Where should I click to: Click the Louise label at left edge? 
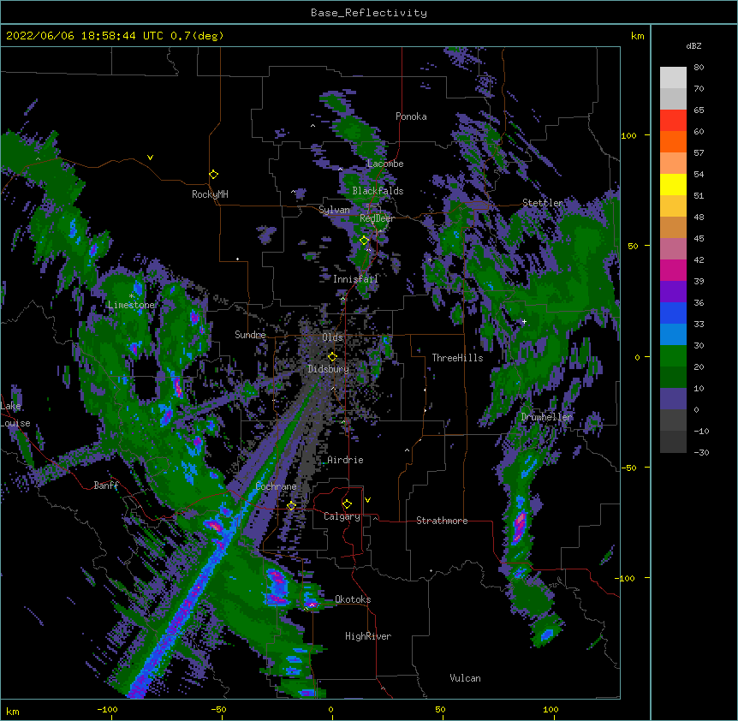[x=15, y=424]
